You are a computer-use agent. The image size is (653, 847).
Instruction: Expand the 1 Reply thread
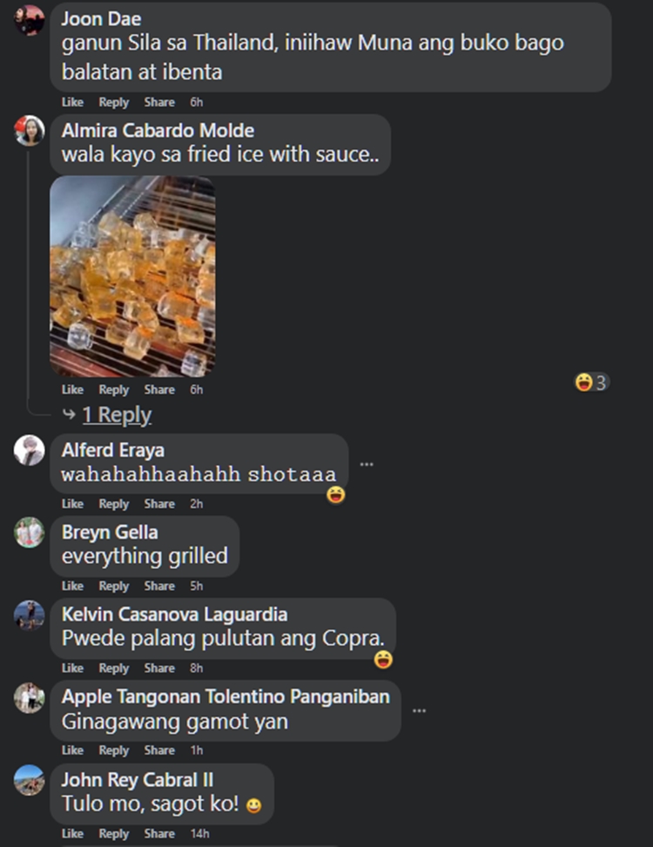click(x=117, y=415)
